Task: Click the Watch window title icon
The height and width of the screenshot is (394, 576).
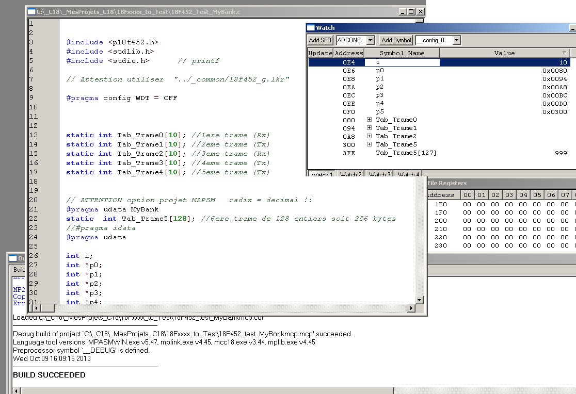Action: (311, 28)
